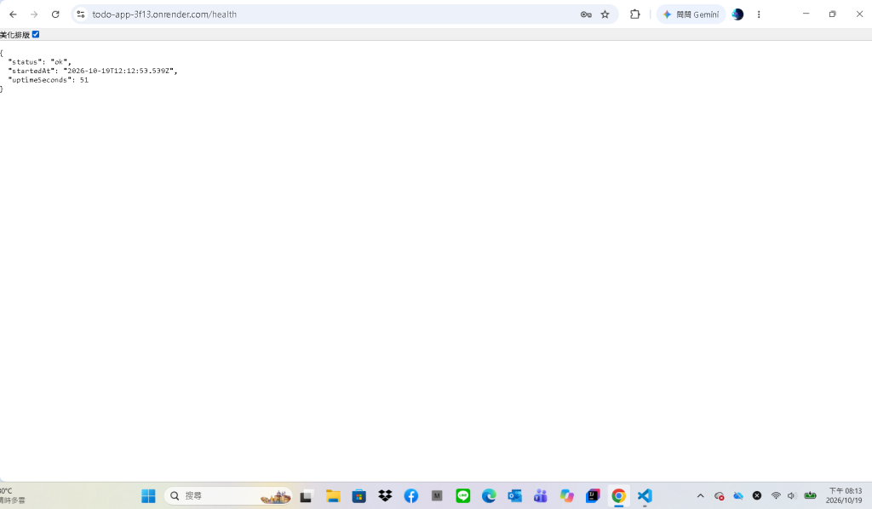Open the OneDrive tray icon

pos(738,495)
